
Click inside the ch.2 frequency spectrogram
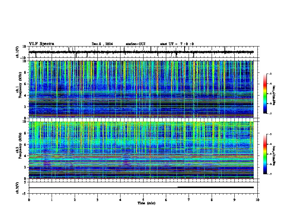pos(141,150)
